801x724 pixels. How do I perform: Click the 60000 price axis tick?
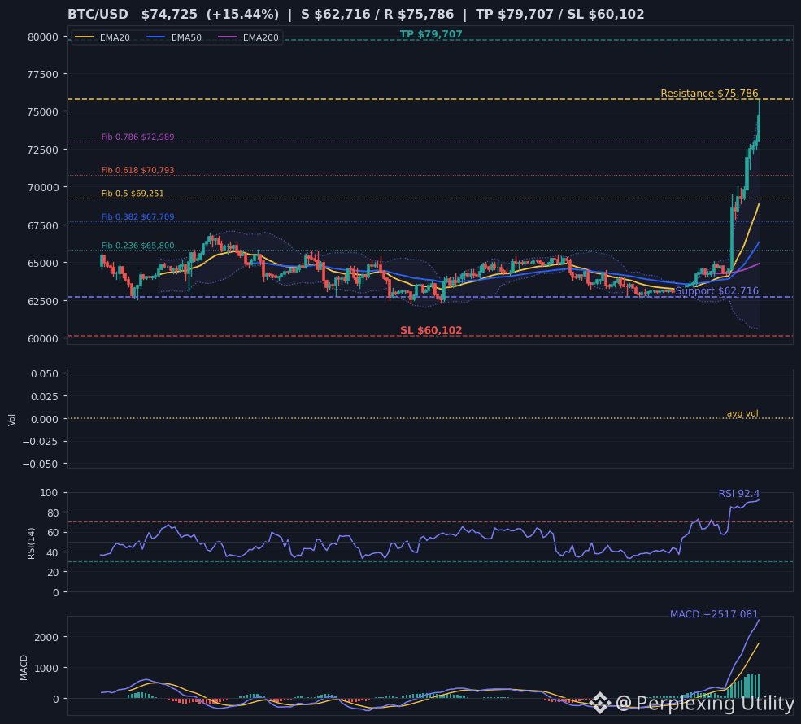coord(43,338)
